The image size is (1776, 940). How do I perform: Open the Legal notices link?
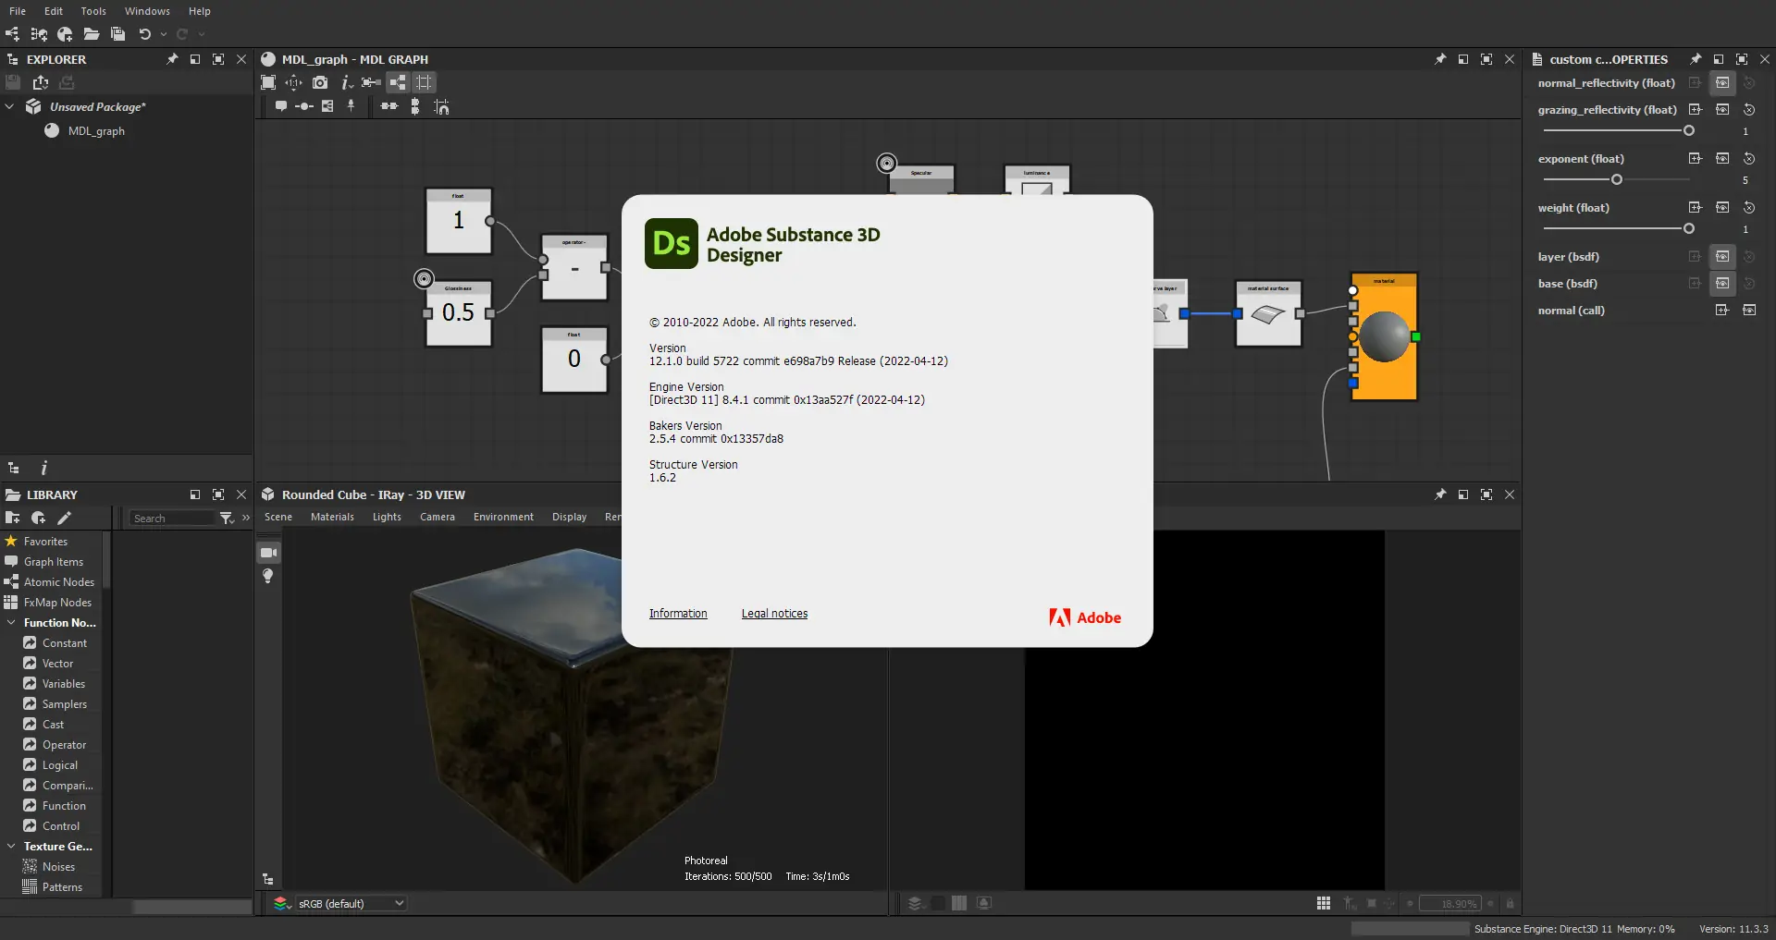click(x=774, y=614)
